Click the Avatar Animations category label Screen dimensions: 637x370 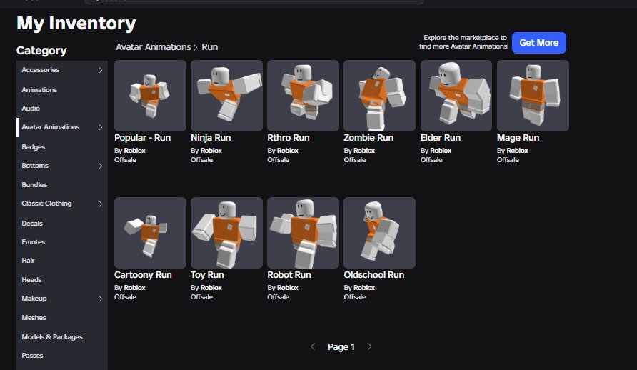coord(51,126)
